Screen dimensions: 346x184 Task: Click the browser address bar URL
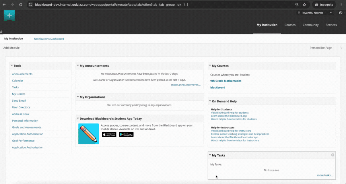coord(111,5)
